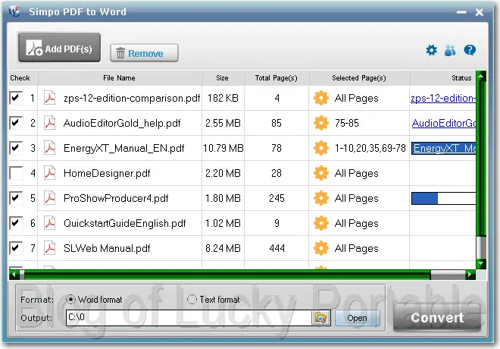Click PDF icon of AudioEditorGold_help.pdf

(x=50, y=123)
